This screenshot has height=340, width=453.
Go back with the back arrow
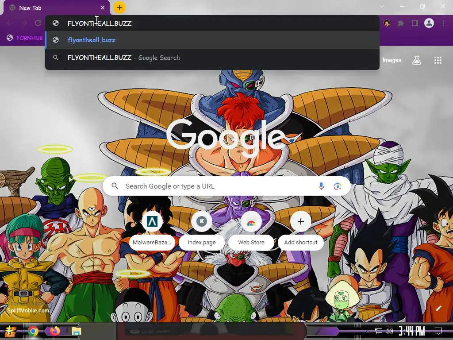point(10,23)
